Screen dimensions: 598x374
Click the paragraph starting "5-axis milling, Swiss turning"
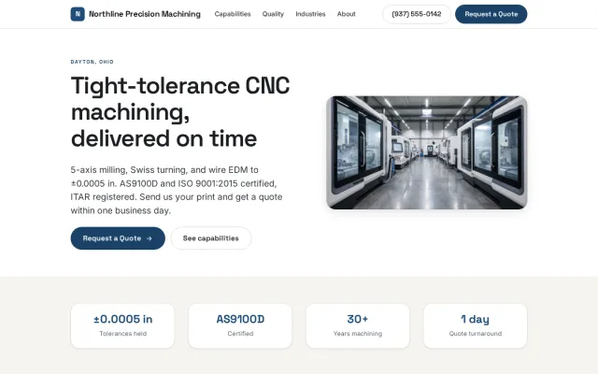click(177, 190)
